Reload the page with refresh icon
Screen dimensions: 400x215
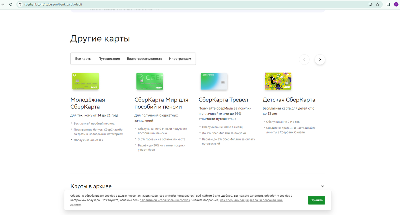pos(11,4)
